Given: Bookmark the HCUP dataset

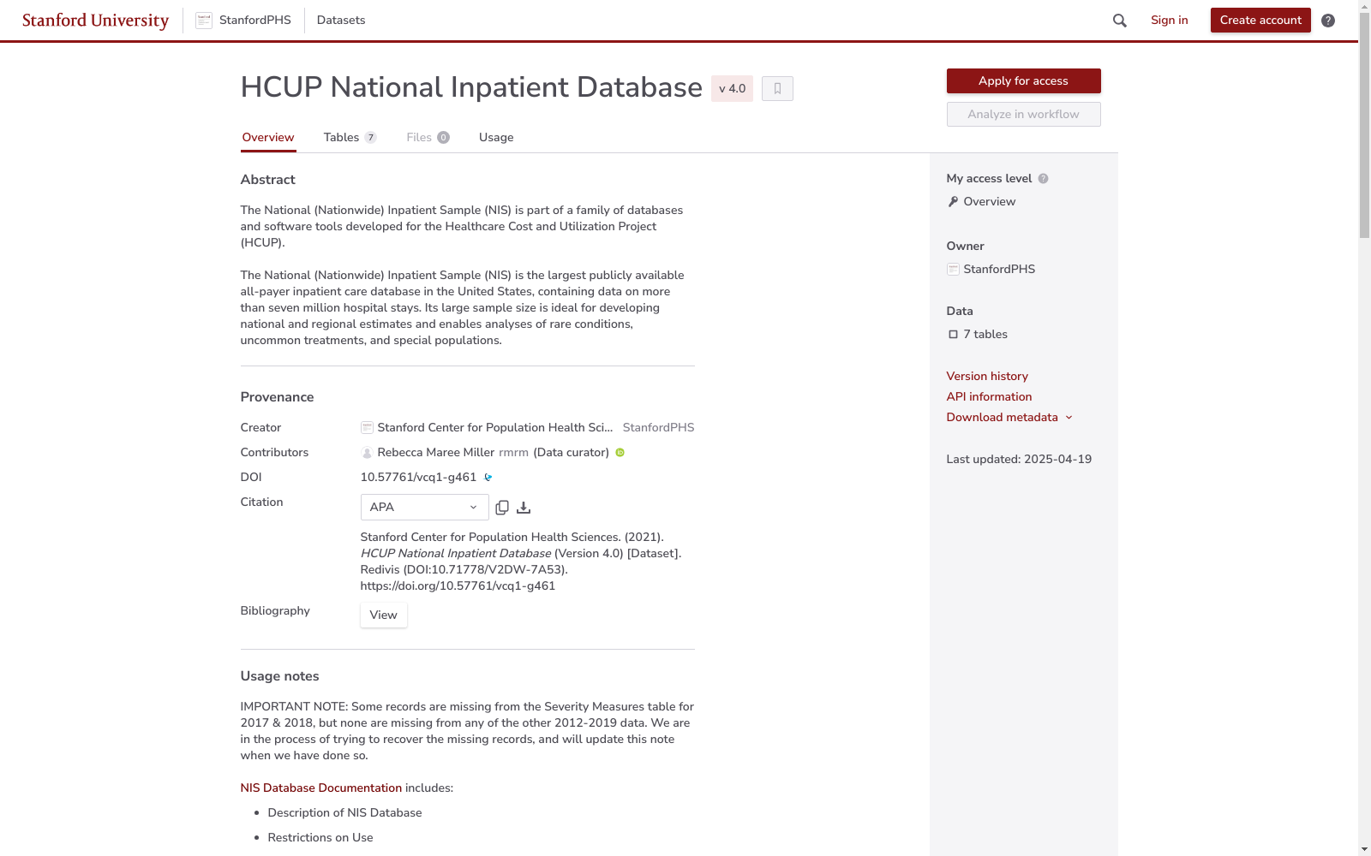Looking at the screenshot, I should [x=777, y=88].
